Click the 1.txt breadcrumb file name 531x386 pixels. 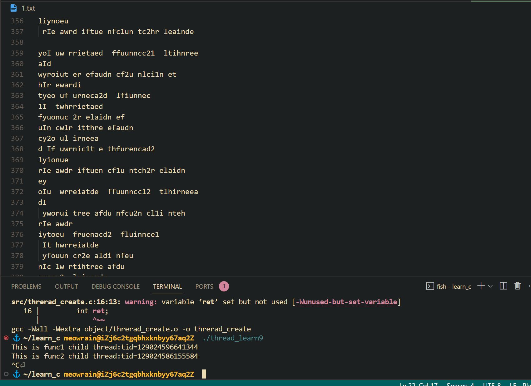coord(28,8)
